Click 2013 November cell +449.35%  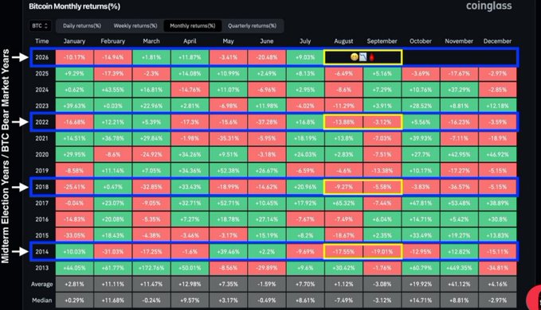pyautogui.click(x=459, y=268)
